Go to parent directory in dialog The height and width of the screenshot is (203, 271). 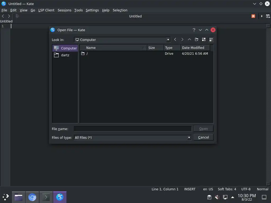189,40
